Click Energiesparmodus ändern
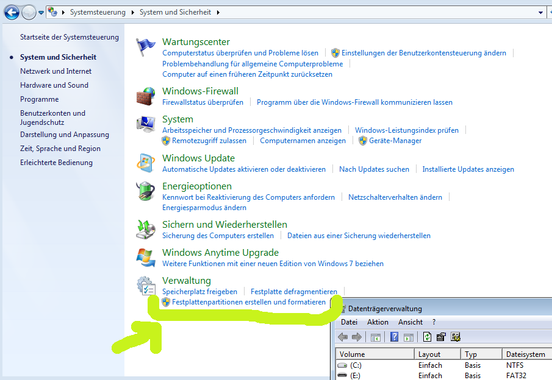The width and height of the screenshot is (552, 380). pos(204,208)
